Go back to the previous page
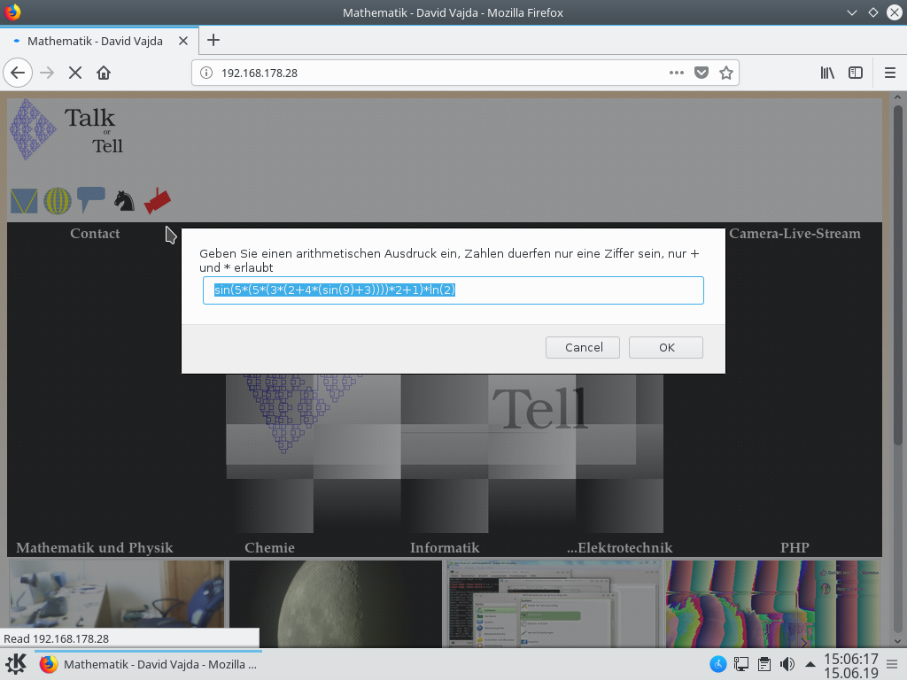The width and height of the screenshot is (907, 680). [x=18, y=73]
